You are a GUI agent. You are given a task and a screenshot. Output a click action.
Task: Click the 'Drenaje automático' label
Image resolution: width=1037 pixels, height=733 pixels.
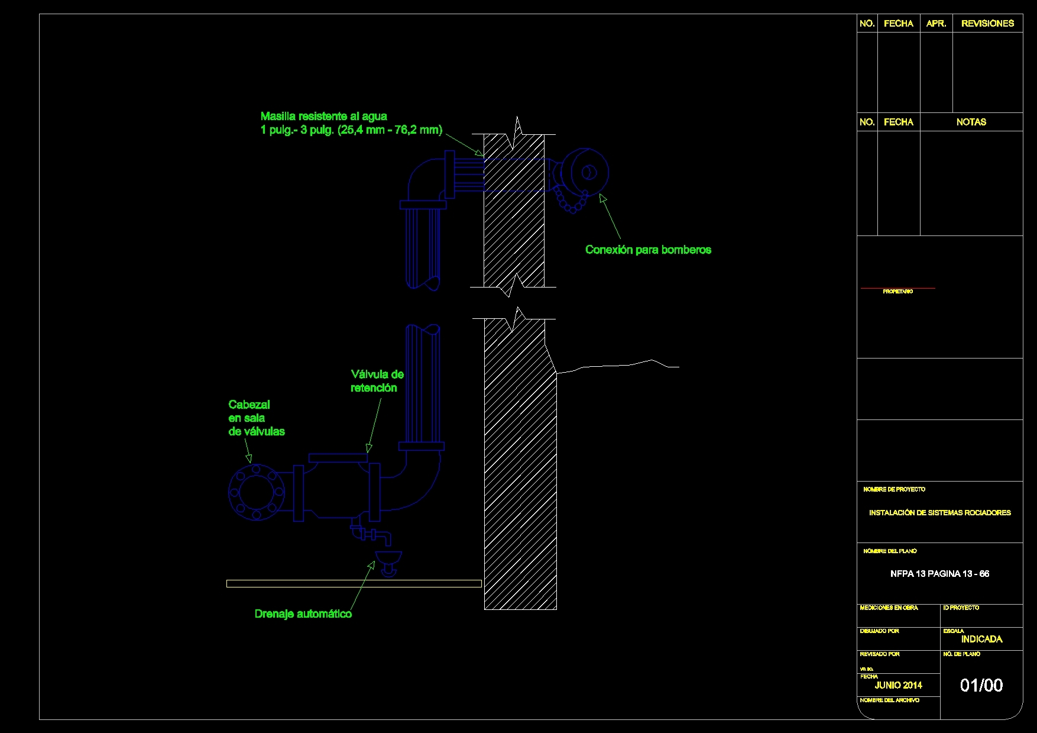303,614
